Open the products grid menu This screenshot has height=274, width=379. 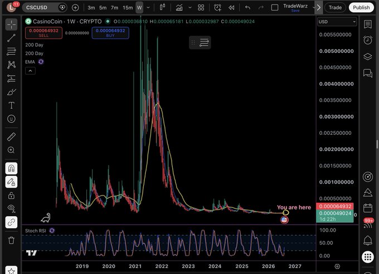click(x=368, y=257)
